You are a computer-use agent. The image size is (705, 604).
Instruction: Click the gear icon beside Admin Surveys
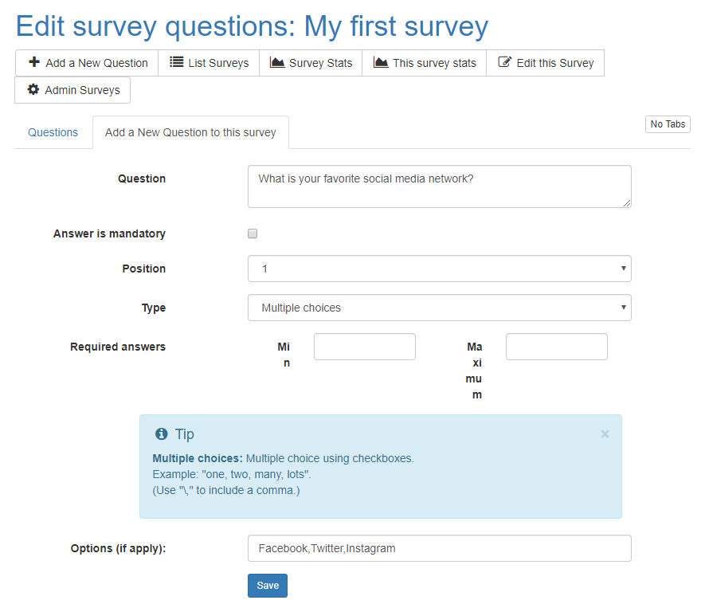(x=33, y=89)
